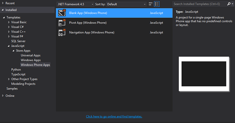Collapse the Store Apps node
235x123 pixels.
[13, 51]
